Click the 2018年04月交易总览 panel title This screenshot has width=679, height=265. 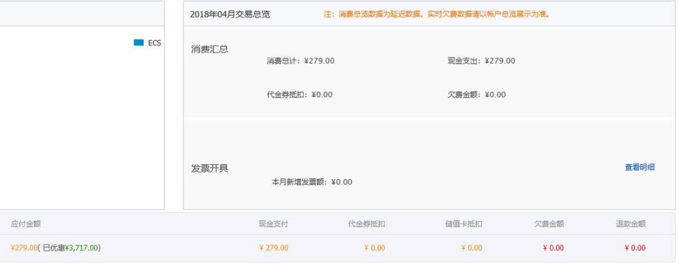pyautogui.click(x=230, y=14)
